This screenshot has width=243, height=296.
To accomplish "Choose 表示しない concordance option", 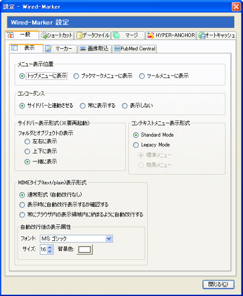I will [x=125, y=106].
